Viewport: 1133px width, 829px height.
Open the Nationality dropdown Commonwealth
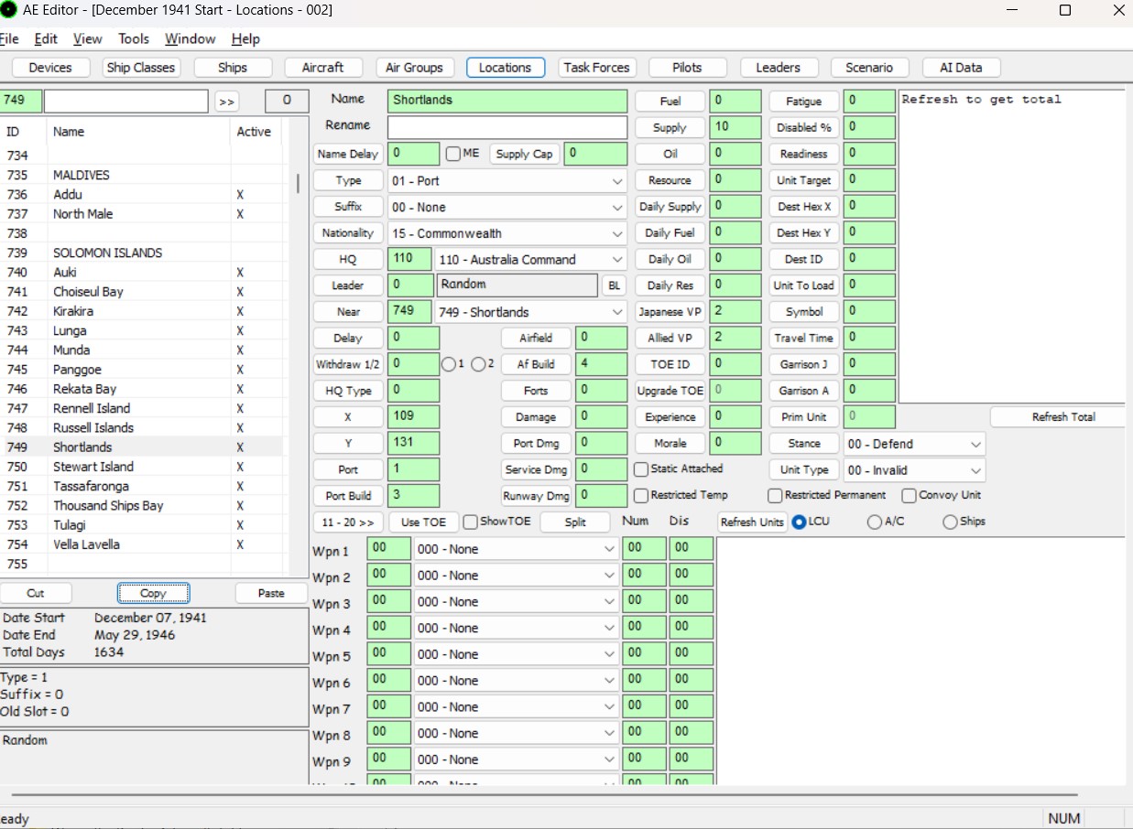tap(507, 233)
